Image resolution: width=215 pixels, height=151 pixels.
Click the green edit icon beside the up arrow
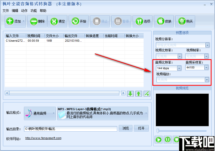click(147, 94)
